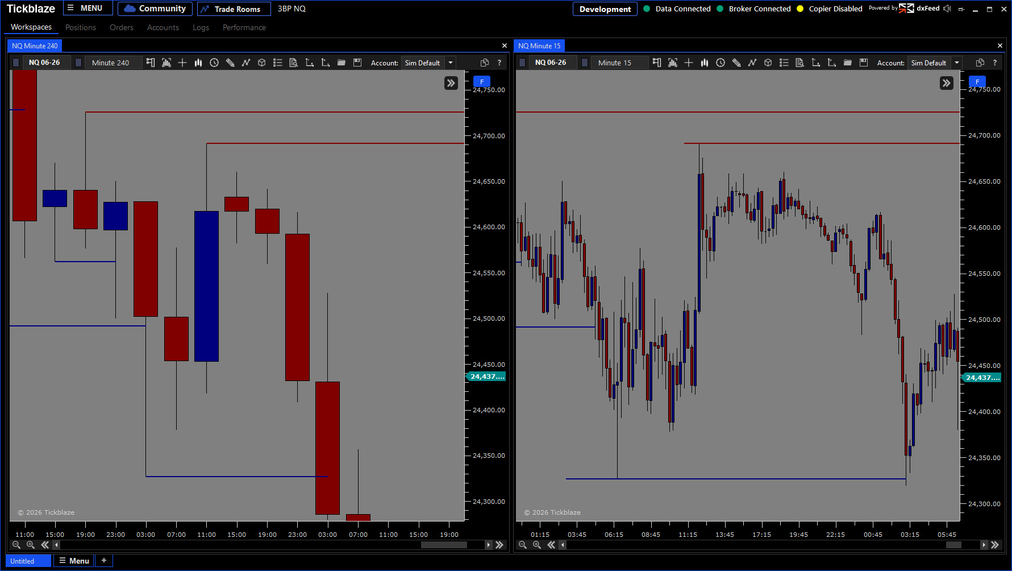
Task: Open the indicators line icon in right chart
Action: tap(752, 63)
